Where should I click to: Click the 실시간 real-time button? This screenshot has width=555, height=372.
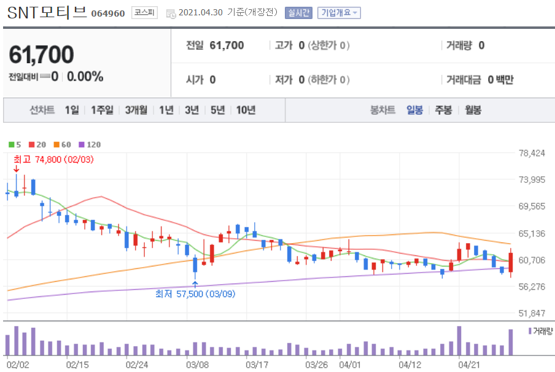pyautogui.click(x=298, y=13)
